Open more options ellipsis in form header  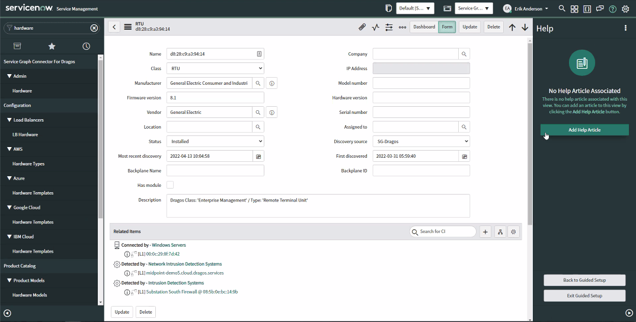tap(402, 27)
